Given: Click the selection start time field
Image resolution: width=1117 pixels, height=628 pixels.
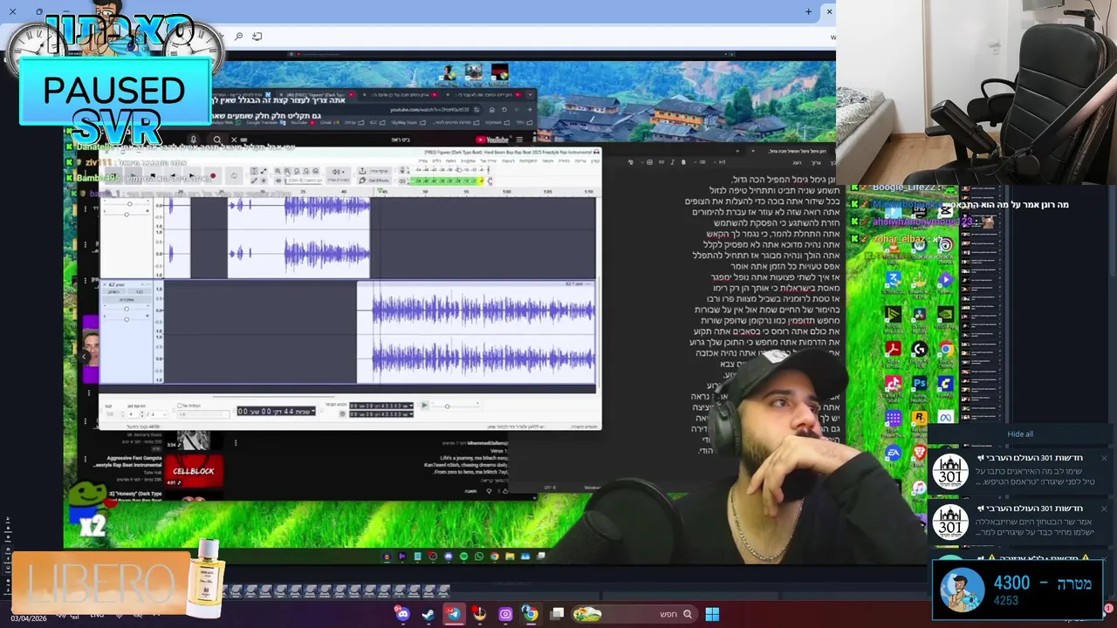Looking at the screenshot, I should click(381, 406).
